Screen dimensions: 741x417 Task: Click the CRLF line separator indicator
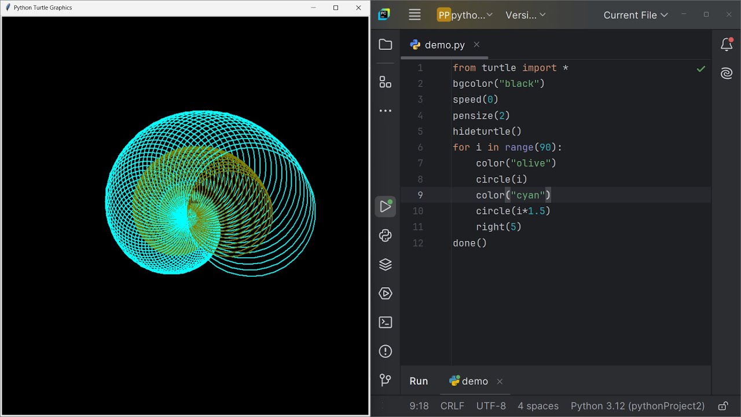(452, 406)
